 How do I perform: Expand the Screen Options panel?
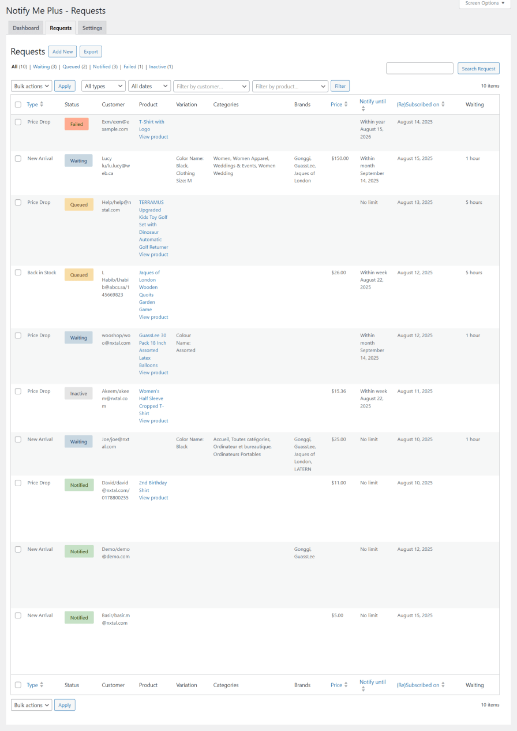pyautogui.click(x=485, y=3)
